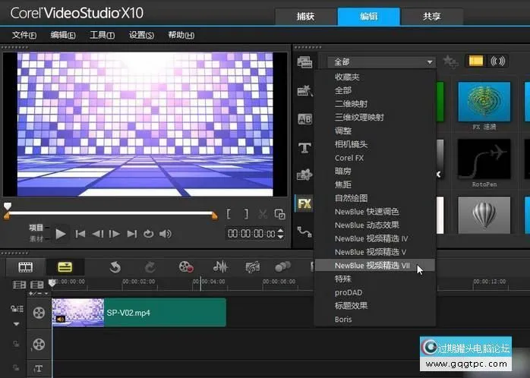
Task: Set mark-in point bracket
Action: (x=229, y=213)
